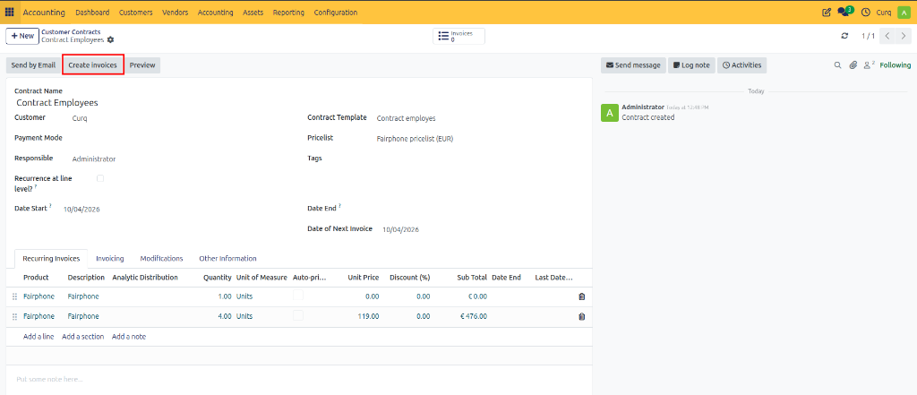The height and width of the screenshot is (395, 917).
Task: Click the paperclip attachments icon
Action: coord(853,65)
